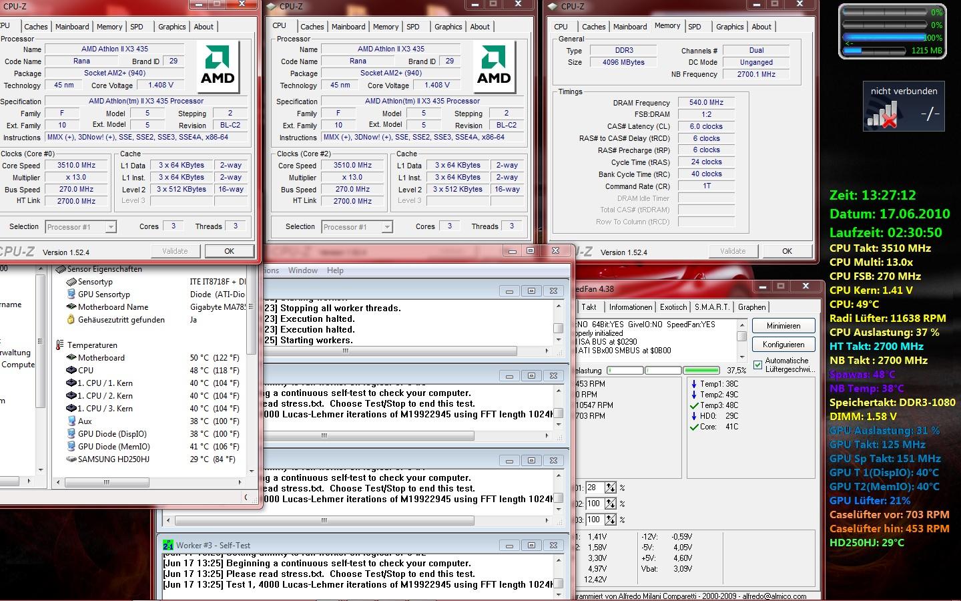The image size is (961, 601).
Task: Click the blue memory gauge bar showing 1215 MB
Action: coord(874,51)
